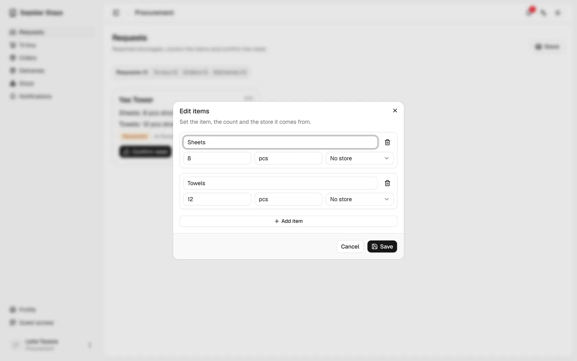Delete the Sheets item row
The height and width of the screenshot is (361, 577).
point(387,142)
